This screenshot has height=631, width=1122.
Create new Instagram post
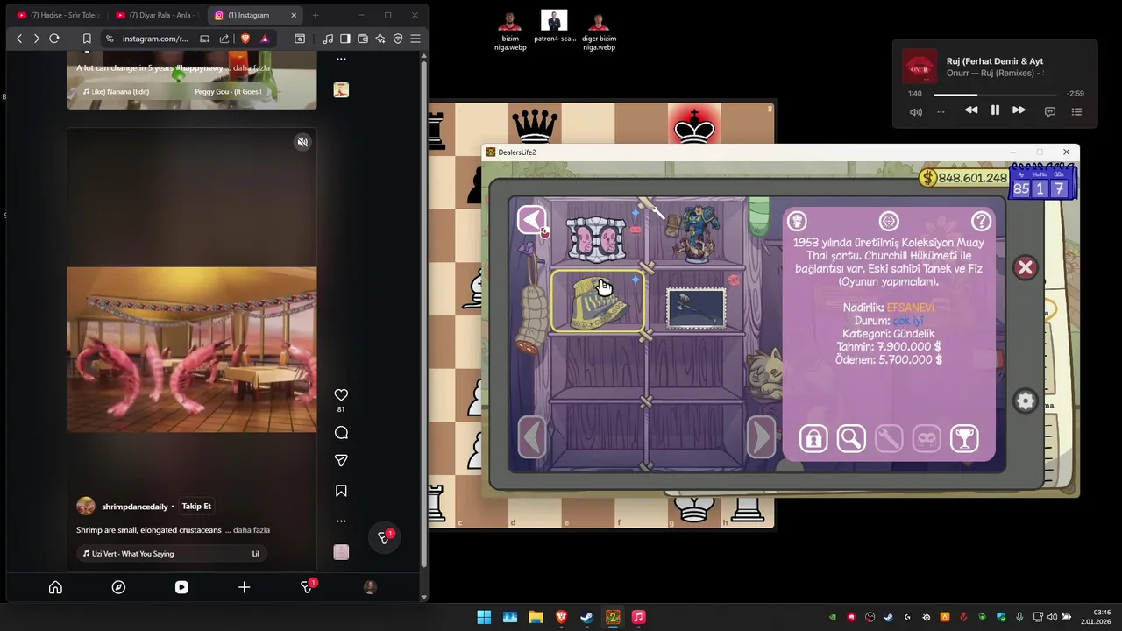click(245, 587)
